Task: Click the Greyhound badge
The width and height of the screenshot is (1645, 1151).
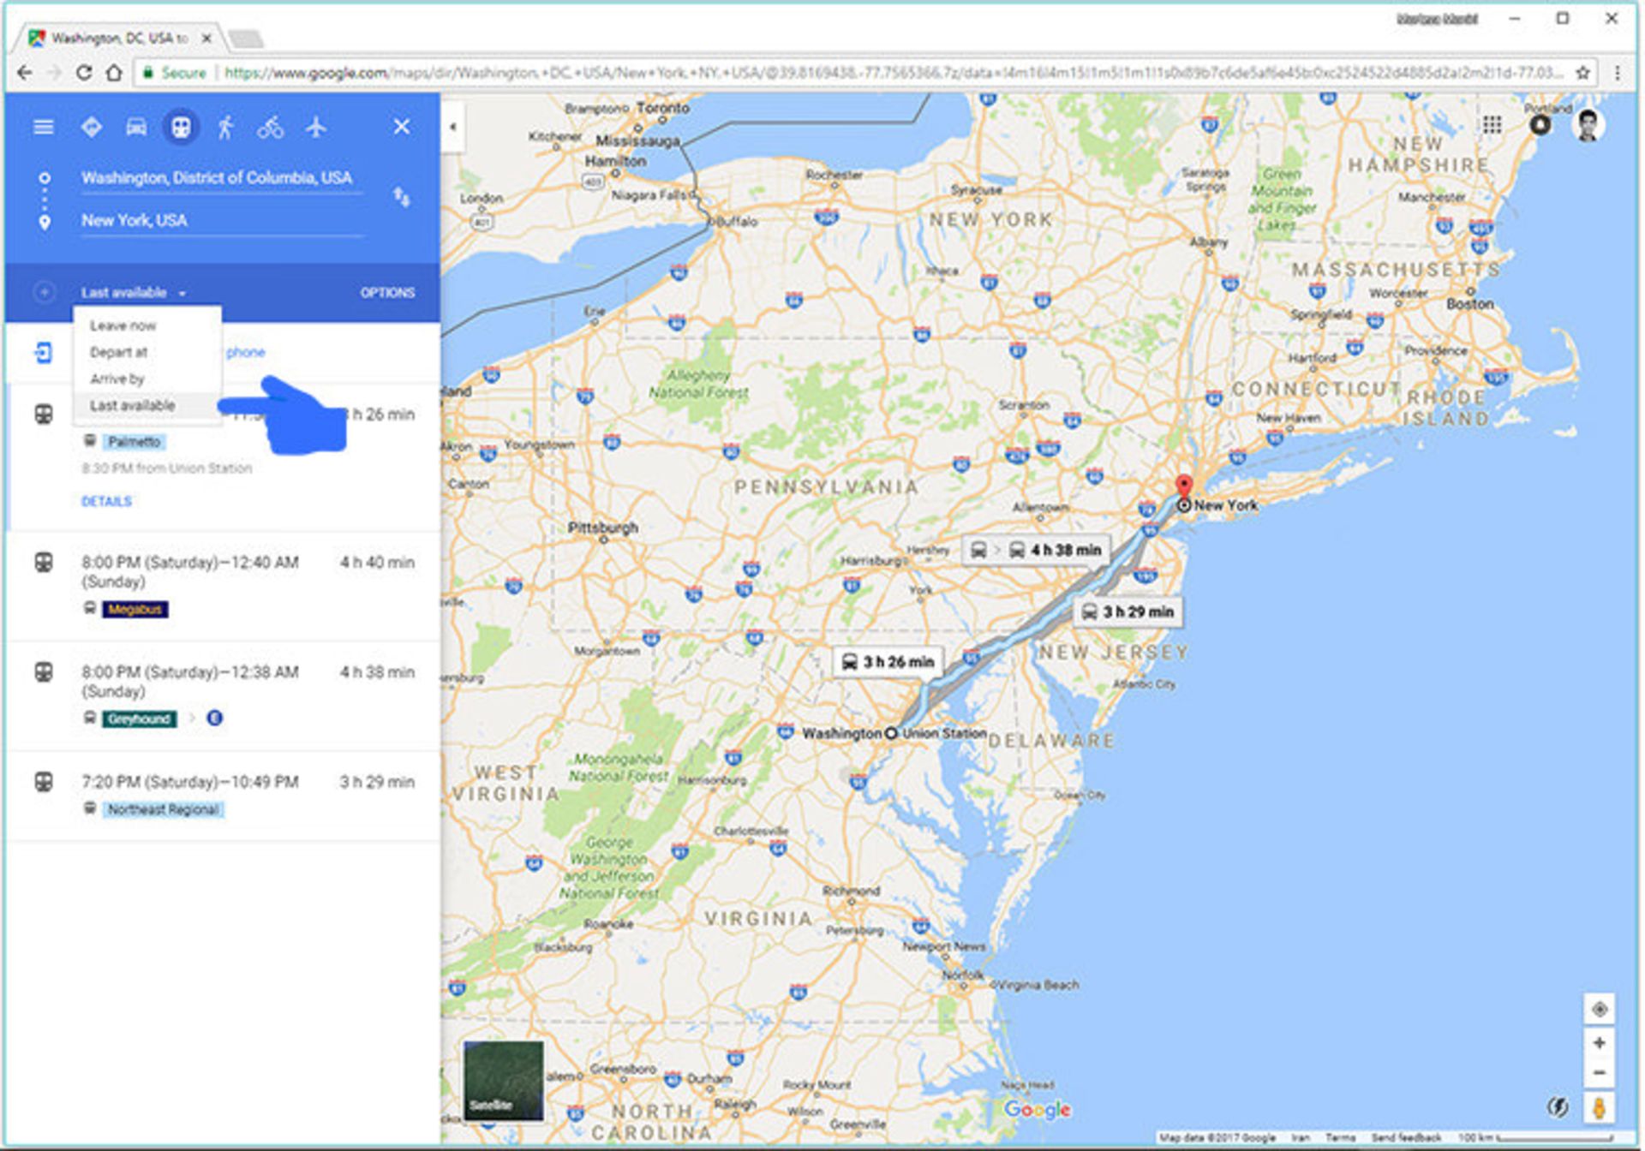Action: coord(140,719)
